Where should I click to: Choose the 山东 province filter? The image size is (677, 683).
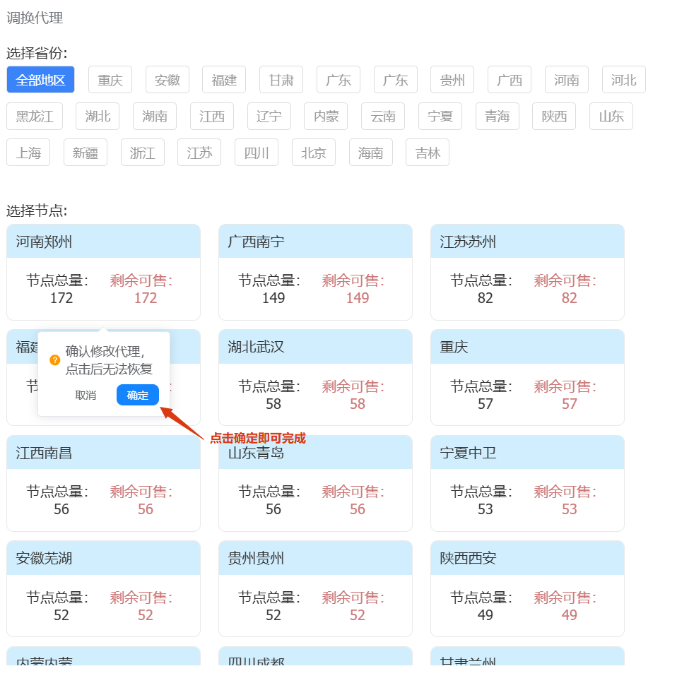click(611, 117)
